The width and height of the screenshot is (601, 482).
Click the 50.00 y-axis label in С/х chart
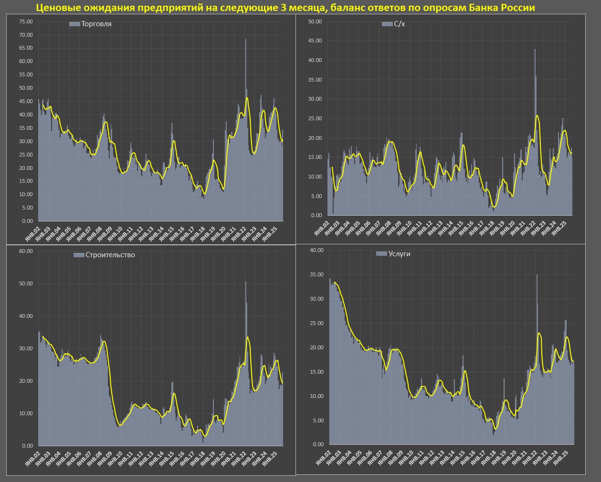(x=315, y=21)
